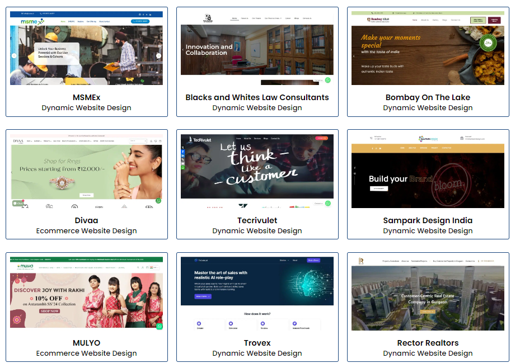This screenshot has height=363, width=520.
Task: Click right carousel arrow on MSMEx preview
Action: pyautogui.click(x=158, y=55)
